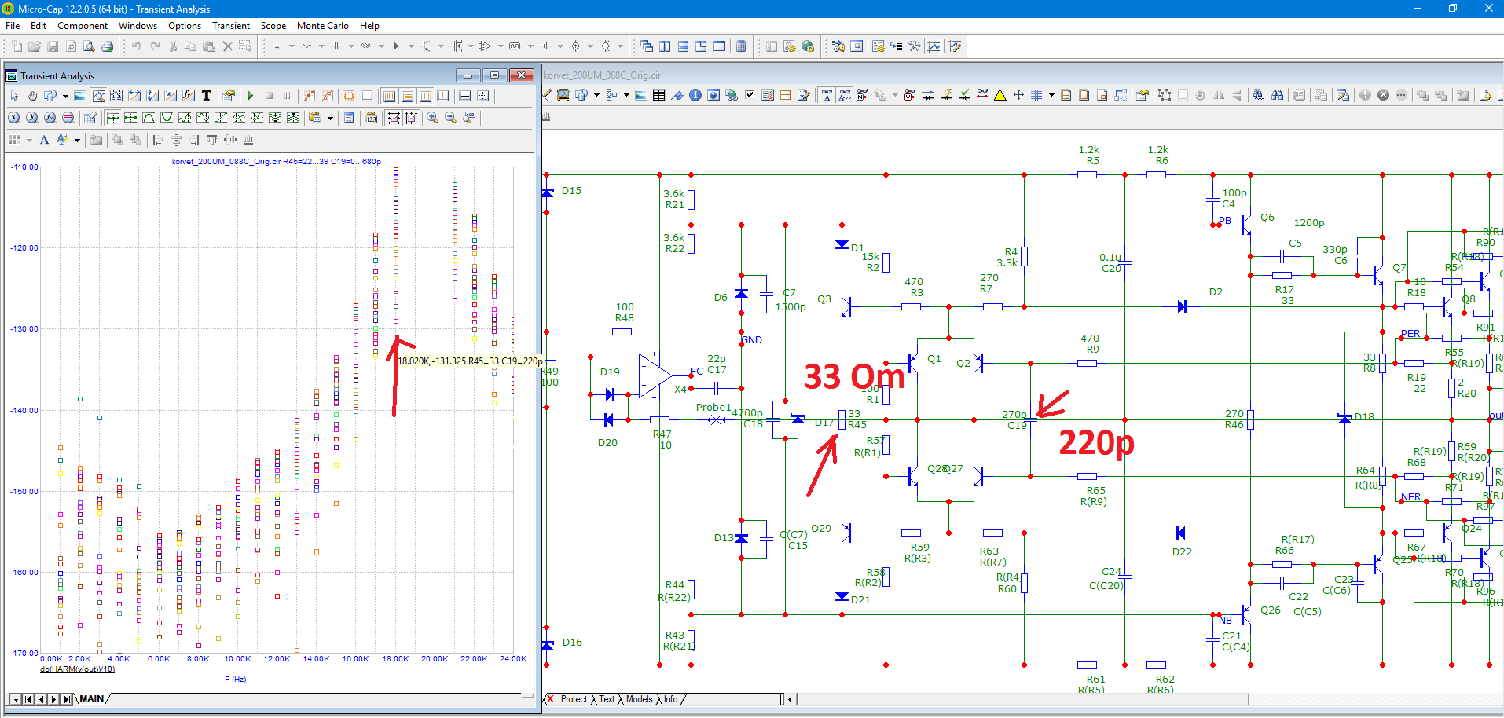The width and height of the screenshot is (1504, 718).
Task: Toggle Node Numbers display (glasses N icon)
Action: click(x=862, y=95)
